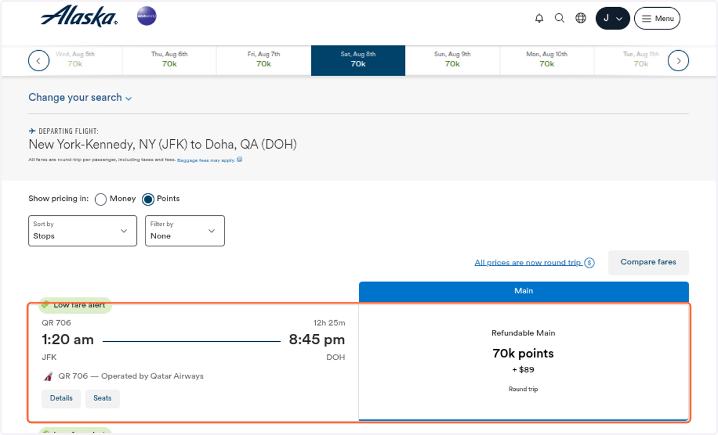
Task: Click the Qatar Airways logo icon
Action: [x=48, y=376]
